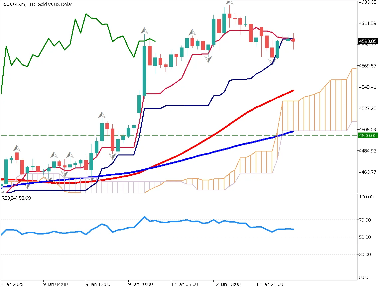This screenshot has height=289, width=383.
Task: Select the down arrow below the 12 Jan 21:00 pullback
Action: pyautogui.click(x=272, y=61)
